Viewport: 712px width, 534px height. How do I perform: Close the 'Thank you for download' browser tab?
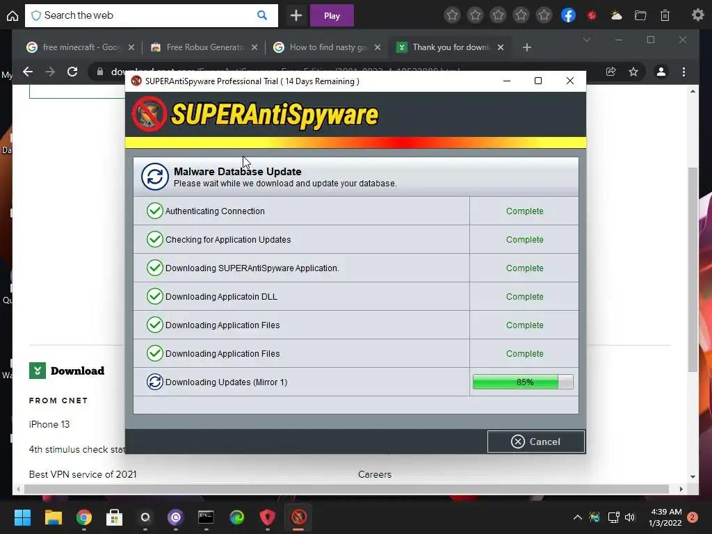pos(501,47)
